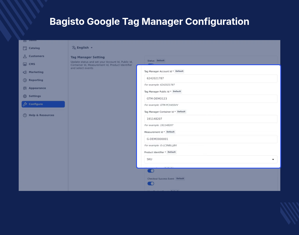Open the Product Identifier SKU dropdown
Screen dimensions: 299x235
point(211,159)
